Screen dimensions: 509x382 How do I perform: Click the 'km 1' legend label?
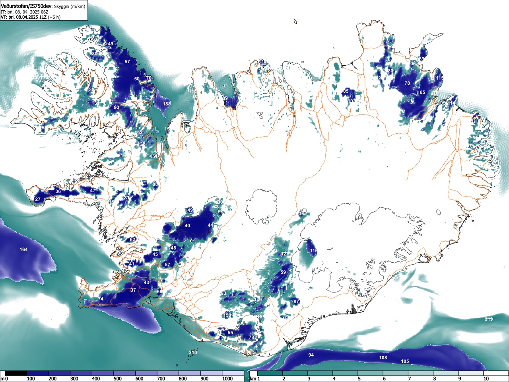point(254,379)
